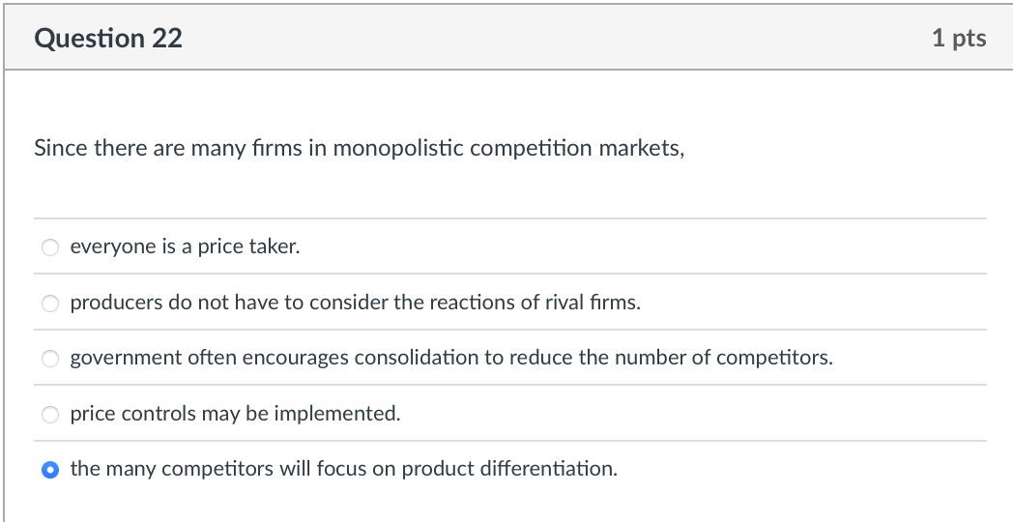Click the word "markets," ending the question prompt
Screen dimensions: 1013x522
coord(642,149)
